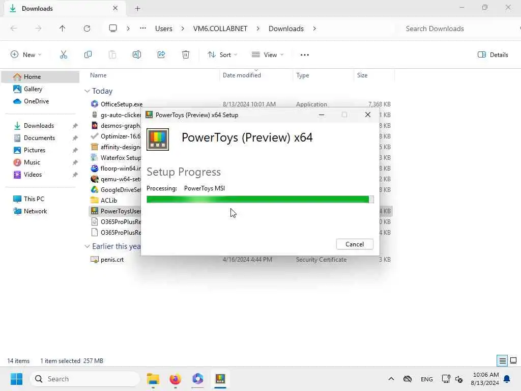Open a new File Explorer tab
This screenshot has width=521, height=391.
tap(137, 9)
